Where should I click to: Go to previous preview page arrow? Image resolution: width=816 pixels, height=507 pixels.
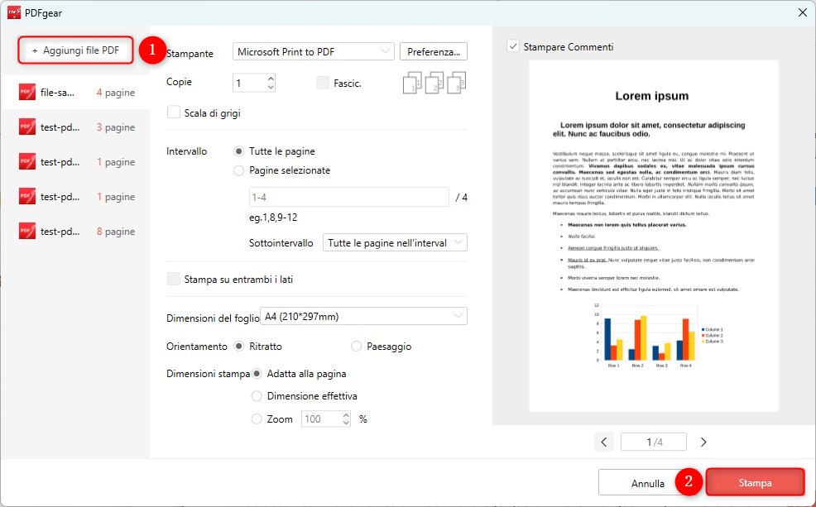click(604, 441)
